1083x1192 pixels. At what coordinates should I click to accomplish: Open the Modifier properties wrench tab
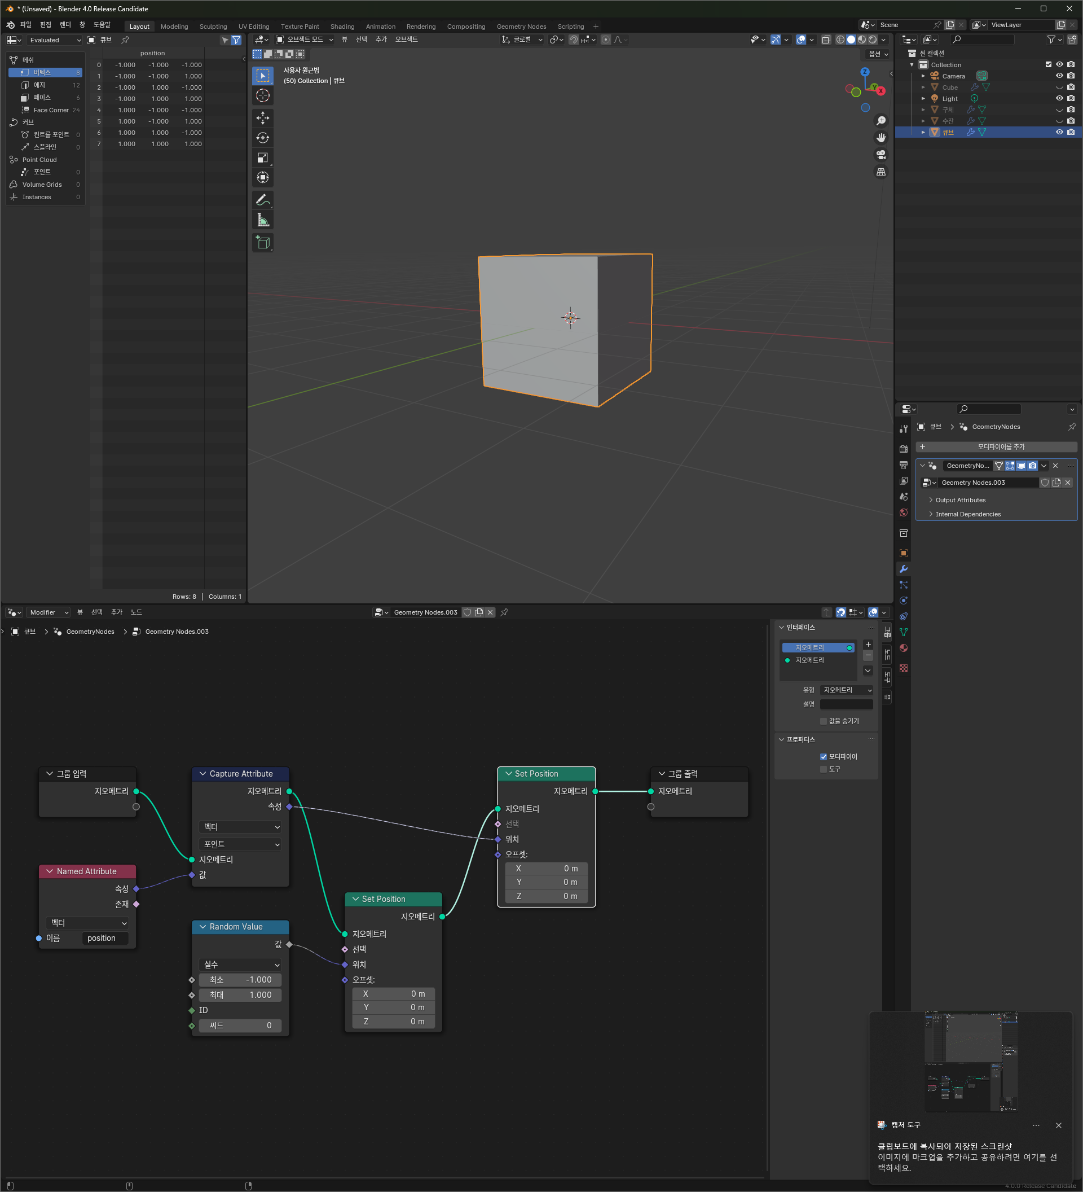click(x=904, y=569)
